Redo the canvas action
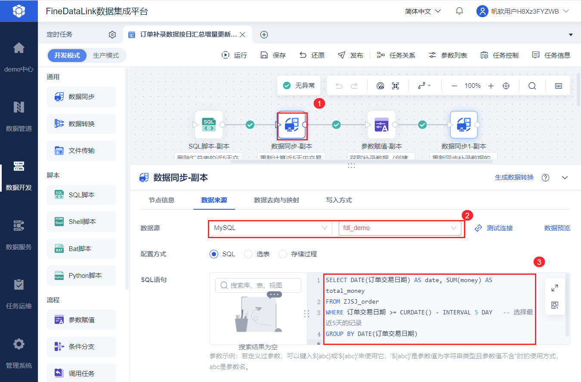This screenshot has width=581, height=382. pyautogui.click(x=354, y=86)
